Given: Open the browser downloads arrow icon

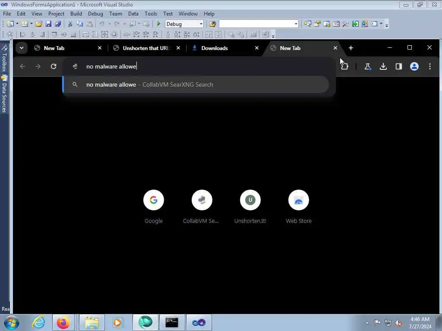Looking at the screenshot, I should tap(383, 66).
